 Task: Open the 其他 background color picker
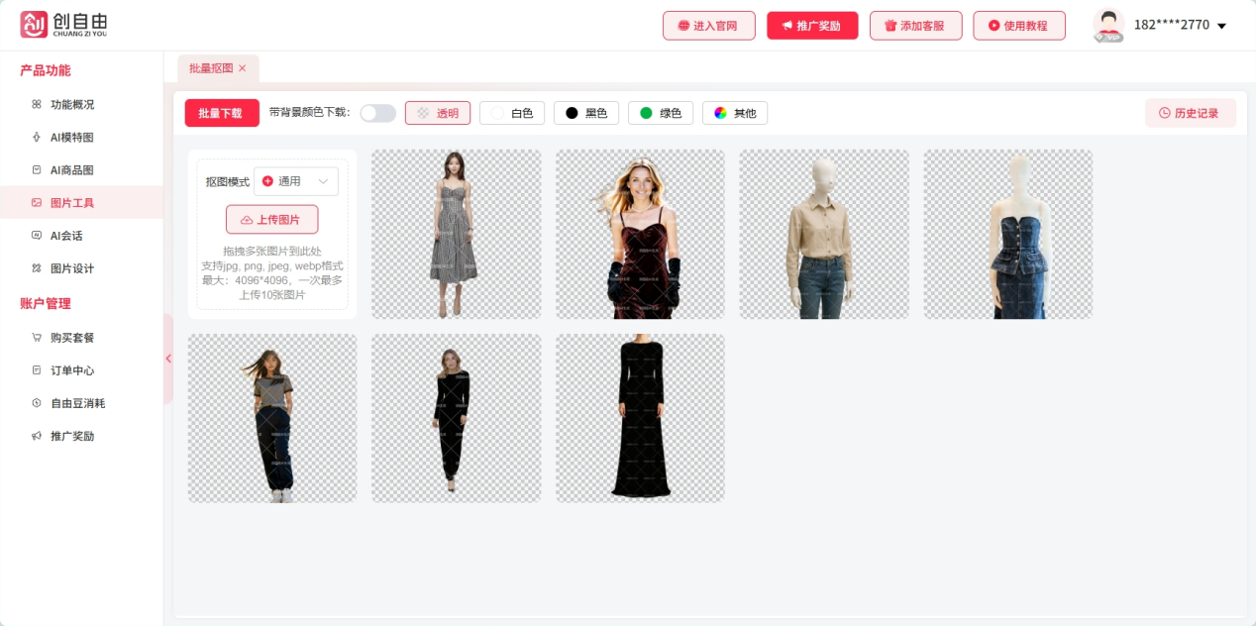click(734, 113)
